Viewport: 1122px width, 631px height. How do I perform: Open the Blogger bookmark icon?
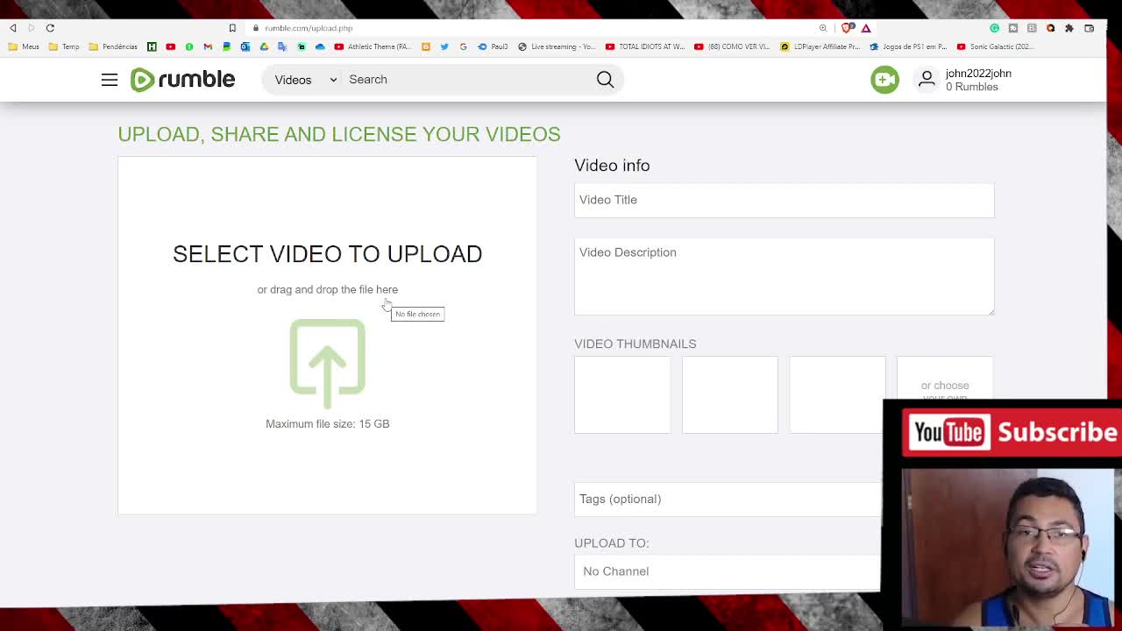tap(426, 46)
